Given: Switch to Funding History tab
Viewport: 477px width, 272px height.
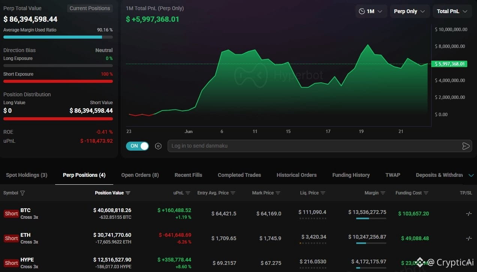Looking at the screenshot, I should (x=351, y=175).
